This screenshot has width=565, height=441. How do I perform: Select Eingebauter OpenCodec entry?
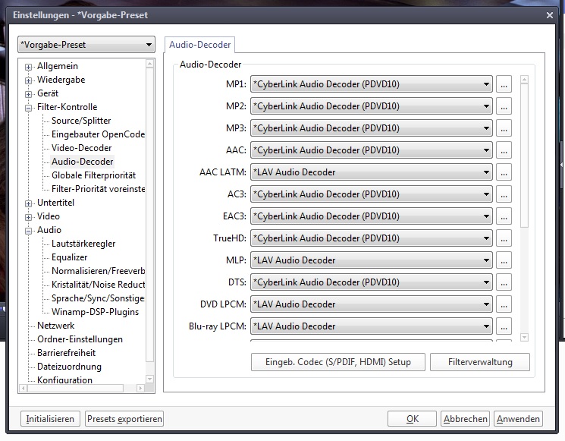pos(98,134)
